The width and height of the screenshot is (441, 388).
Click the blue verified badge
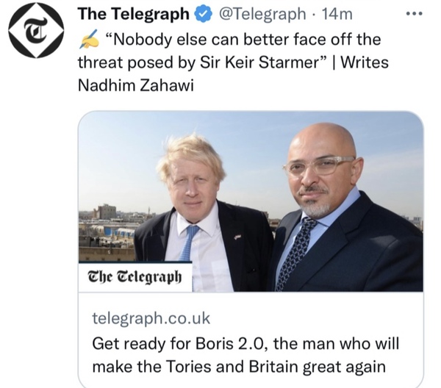(204, 15)
